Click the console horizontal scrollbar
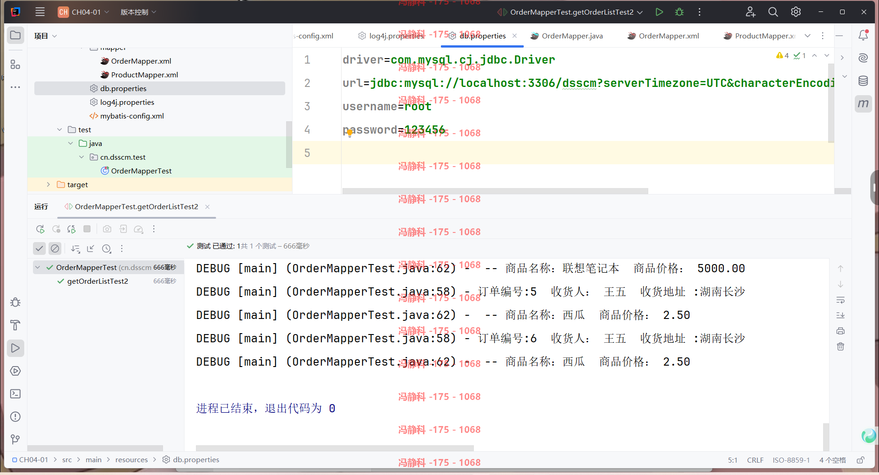The height and width of the screenshot is (475, 879). 335,448
